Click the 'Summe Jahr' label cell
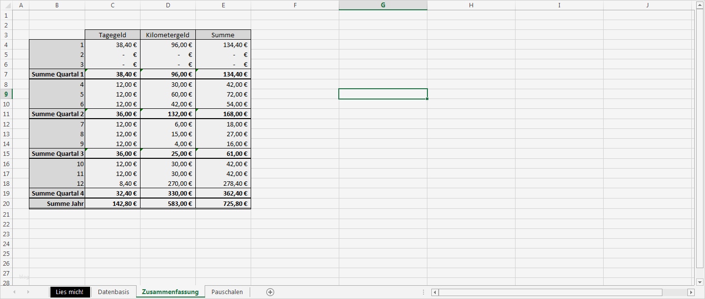 pyautogui.click(x=57, y=204)
